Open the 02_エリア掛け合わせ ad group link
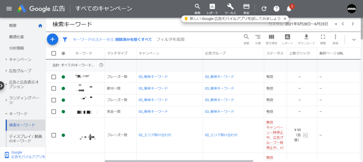The width and height of the screenshot is (363, 162). point(221,135)
